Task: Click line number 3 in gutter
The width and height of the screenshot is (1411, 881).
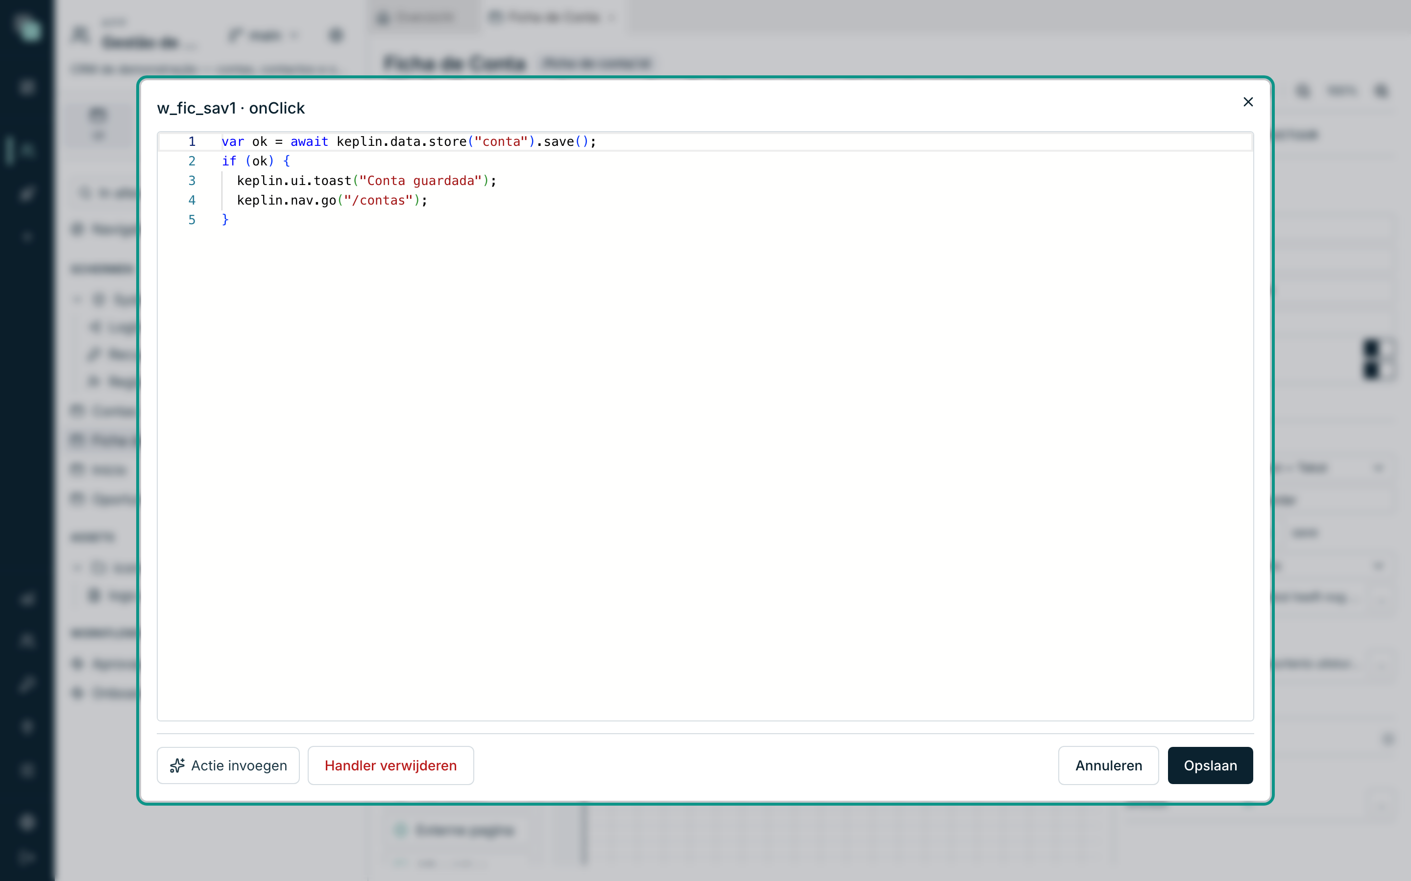Action: click(x=192, y=181)
